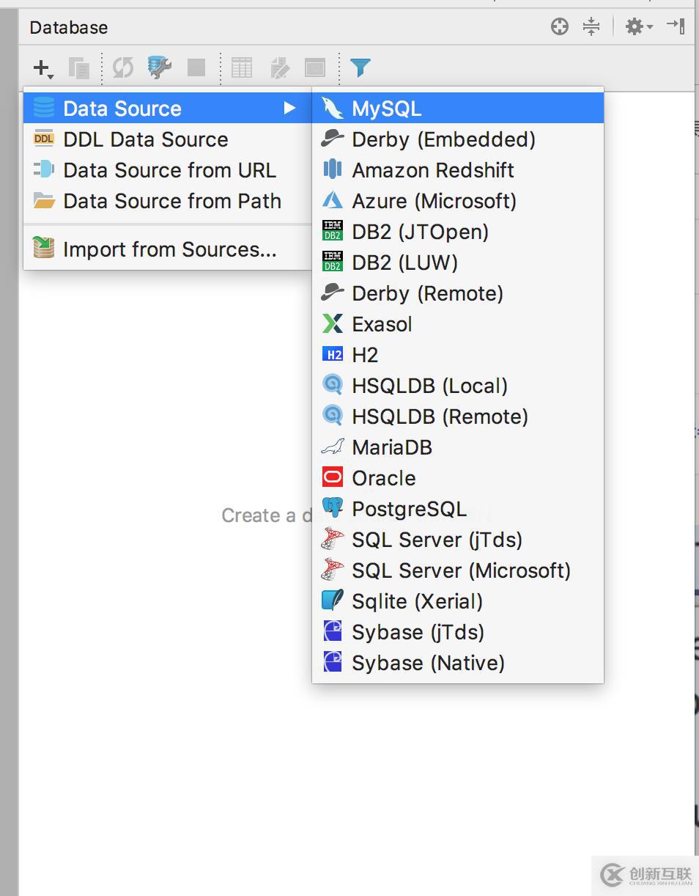The width and height of the screenshot is (699, 896).
Task: Click the H2 blue icon
Action: pos(333,355)
